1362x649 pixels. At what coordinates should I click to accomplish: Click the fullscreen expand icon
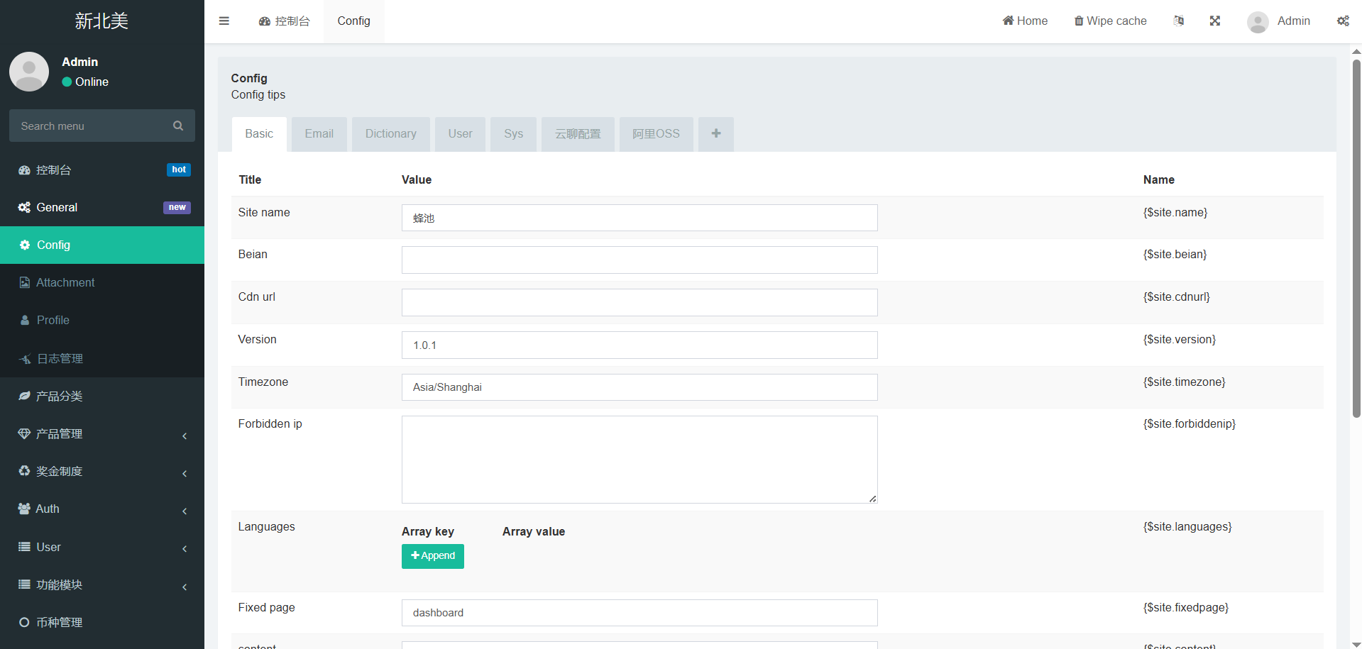pyautogui.click(x=1214, y=21)
